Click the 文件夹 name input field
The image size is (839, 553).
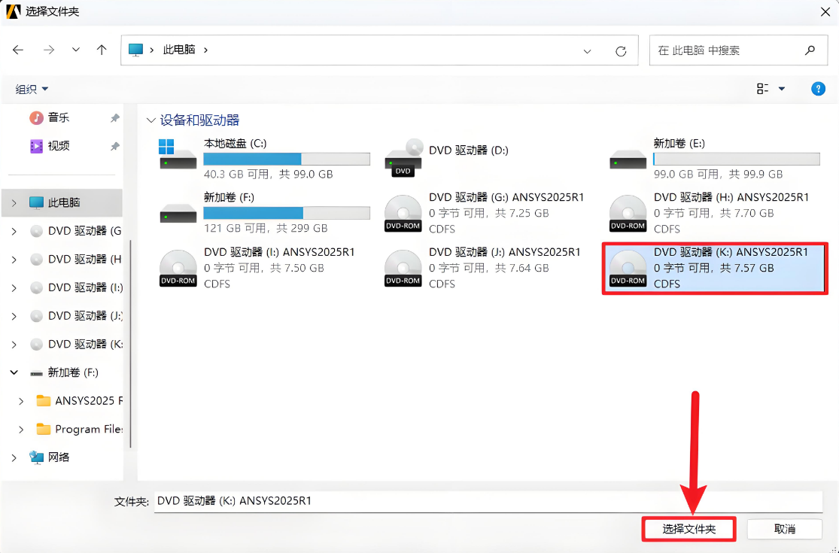pyautogui.click(x=488, y=501)
